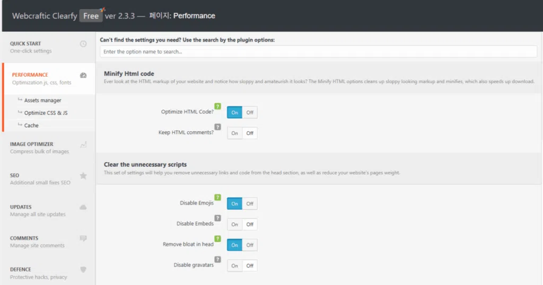The image size is (543, 285).
Task: Turn on Disable gravatars
Action: click(234, 265)
